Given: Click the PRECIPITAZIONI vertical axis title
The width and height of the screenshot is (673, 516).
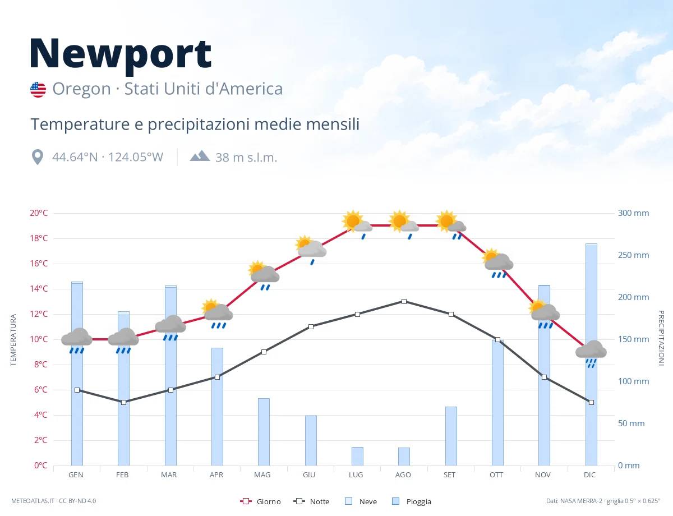Looking at the screenshot, I should 661,338.
